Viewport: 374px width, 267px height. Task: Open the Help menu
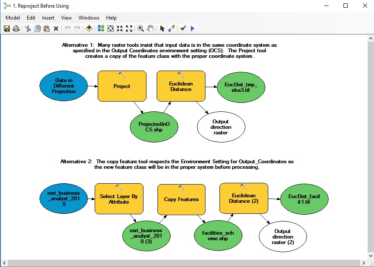pos(111,18)
